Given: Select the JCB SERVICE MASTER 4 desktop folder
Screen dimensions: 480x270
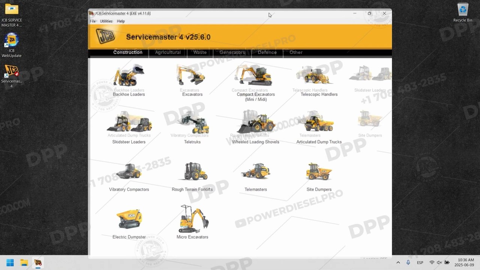Looking at the screenshot, I should point(12,15).
